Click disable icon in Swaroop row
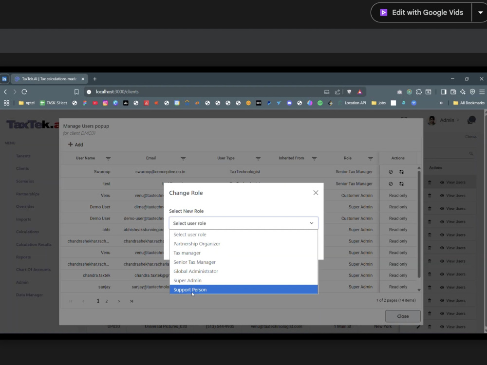The width and height of the screenshot is (487, 365). point(391,172)
